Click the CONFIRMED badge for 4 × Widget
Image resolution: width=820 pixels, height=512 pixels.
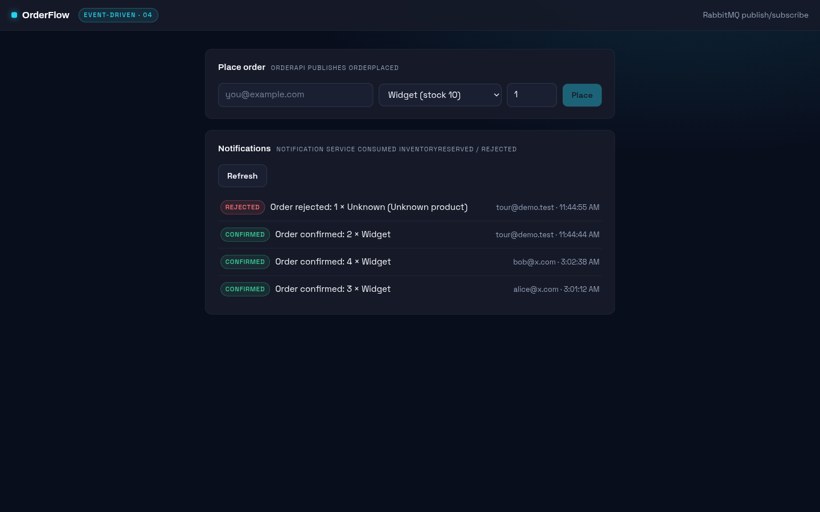pos(245,262)
